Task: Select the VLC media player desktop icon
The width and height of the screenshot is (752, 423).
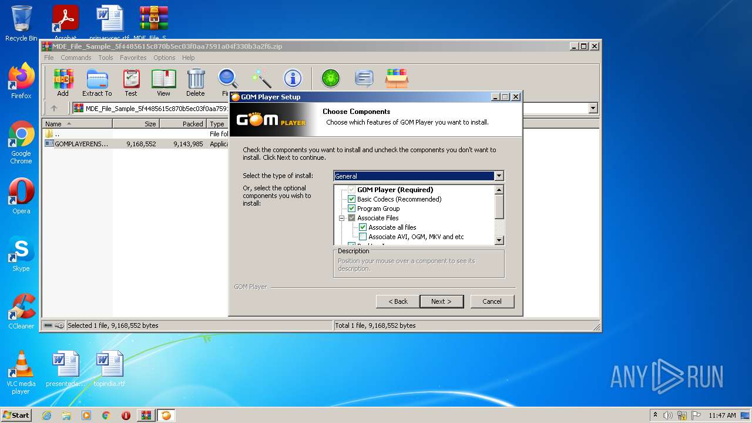Action: point(21,373)
